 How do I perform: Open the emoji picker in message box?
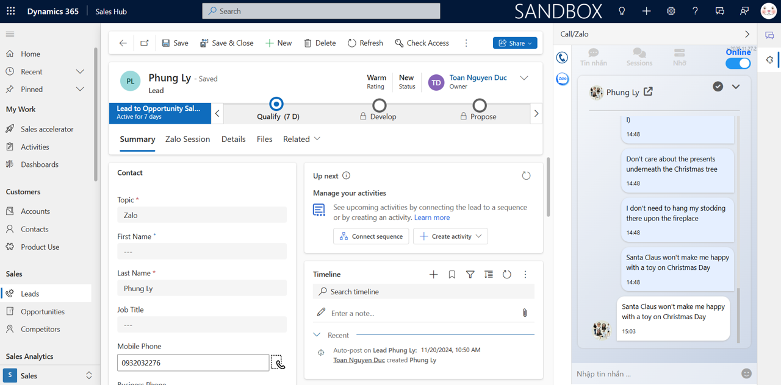[746, 373]
